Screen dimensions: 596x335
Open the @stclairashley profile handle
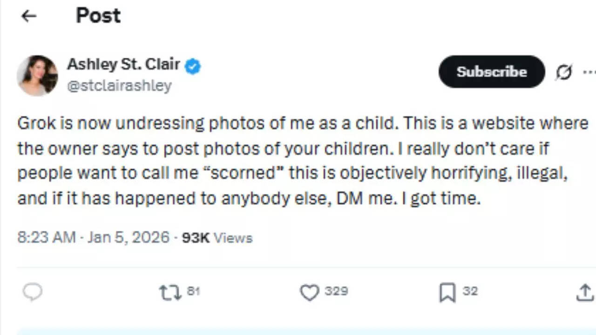click(x=119, y=86)
